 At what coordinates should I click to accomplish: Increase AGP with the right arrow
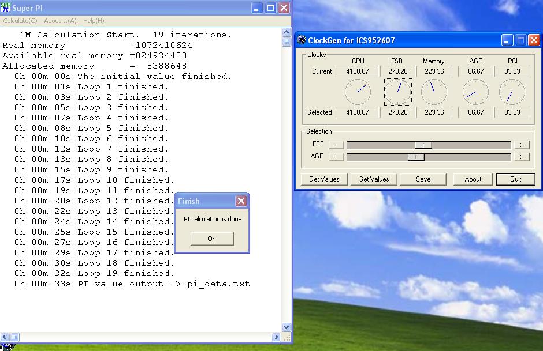coord(522,157)
